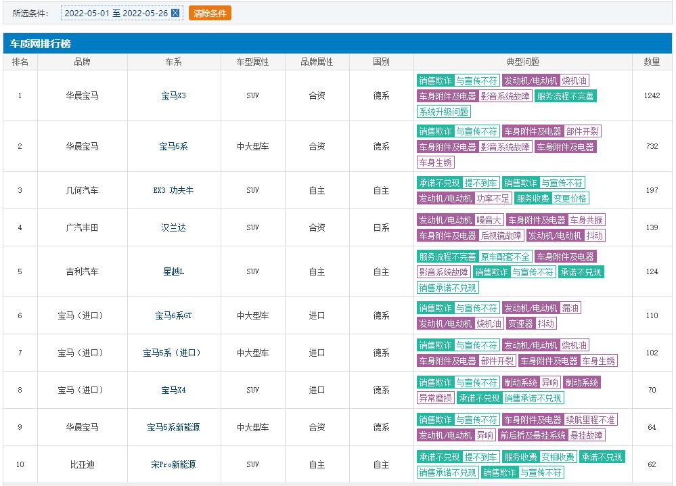Viewport: 676px width, 486px height.
Task: Select the quantity value 62
Action: coord(652,464)
